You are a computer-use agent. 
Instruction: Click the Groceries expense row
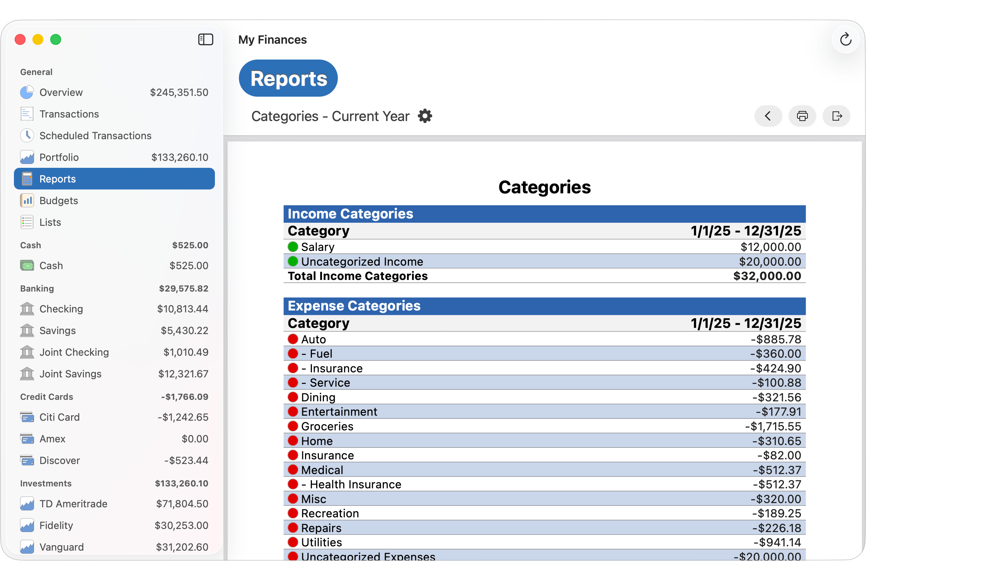coord(327,426)
